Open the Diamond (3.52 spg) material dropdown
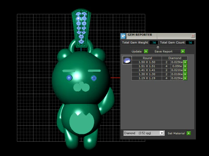The width and height of the screenshot is (209, 156). tap(162, 133)
